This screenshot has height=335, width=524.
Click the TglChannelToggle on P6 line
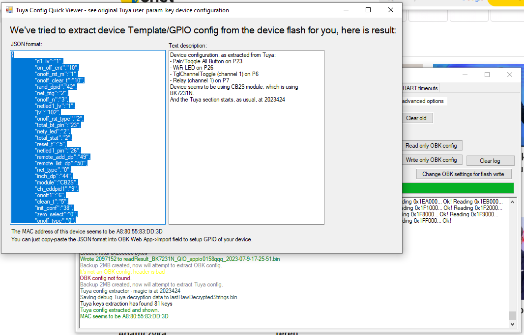pyautogui.click(x=214, y=74)
